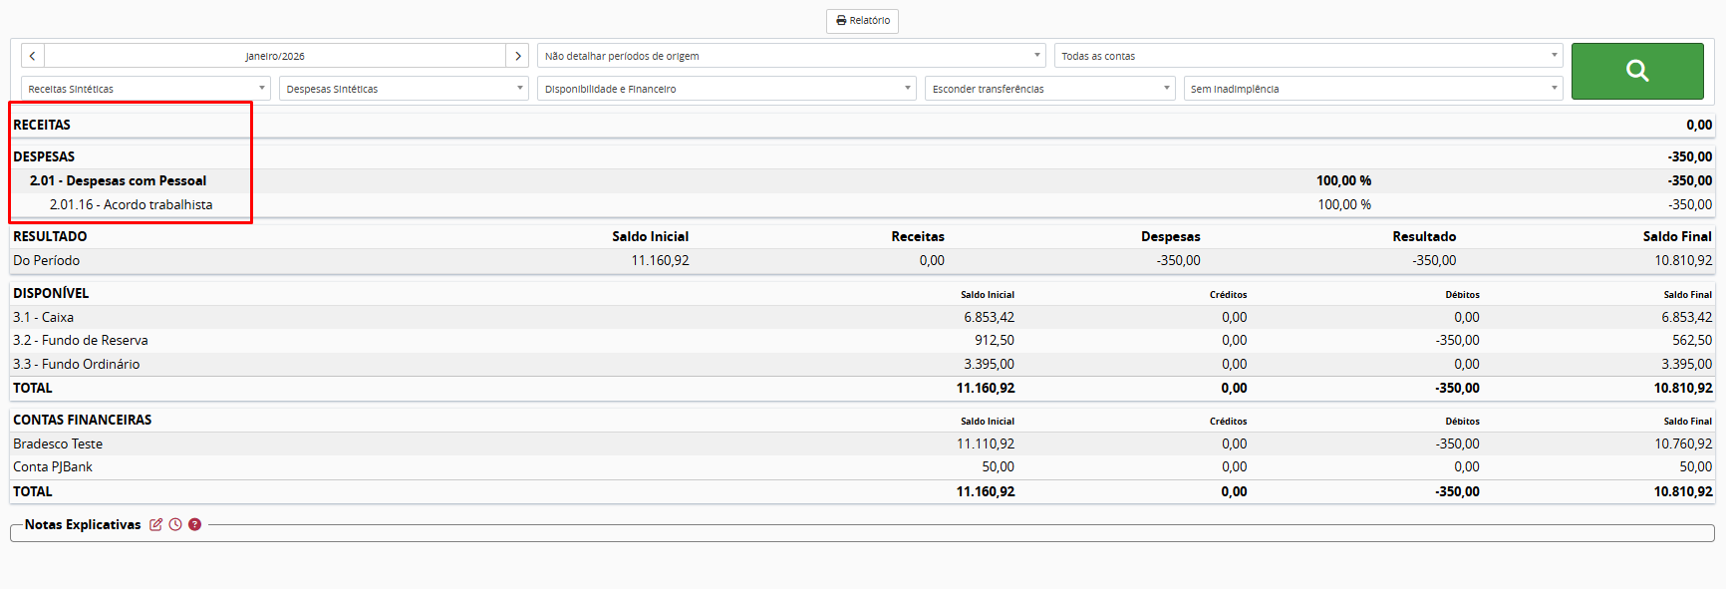Click the Bradesco Teste account row
Viewport: 1726px width, 589px height.
coord(58,443)
